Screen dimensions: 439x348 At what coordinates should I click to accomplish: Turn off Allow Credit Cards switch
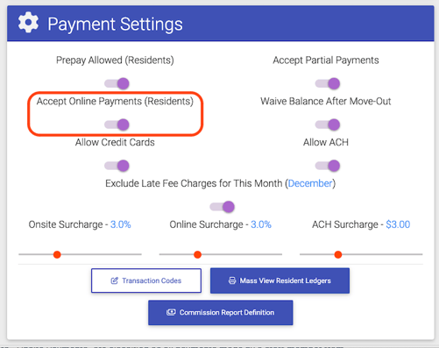[x=117, y=166]
